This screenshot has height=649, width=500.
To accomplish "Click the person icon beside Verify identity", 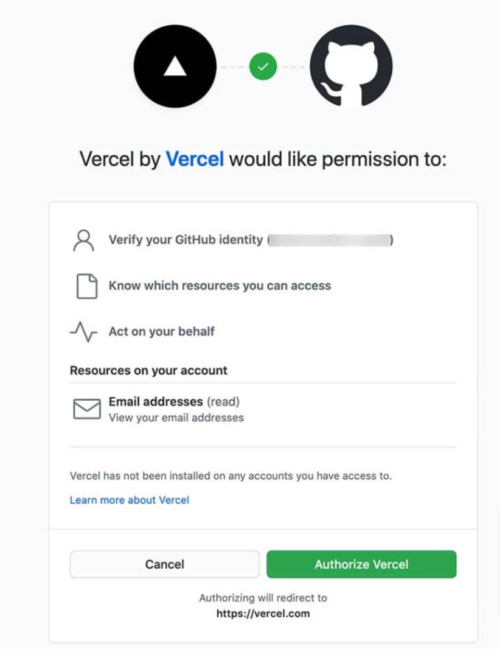I will click(x=83, y=240).
